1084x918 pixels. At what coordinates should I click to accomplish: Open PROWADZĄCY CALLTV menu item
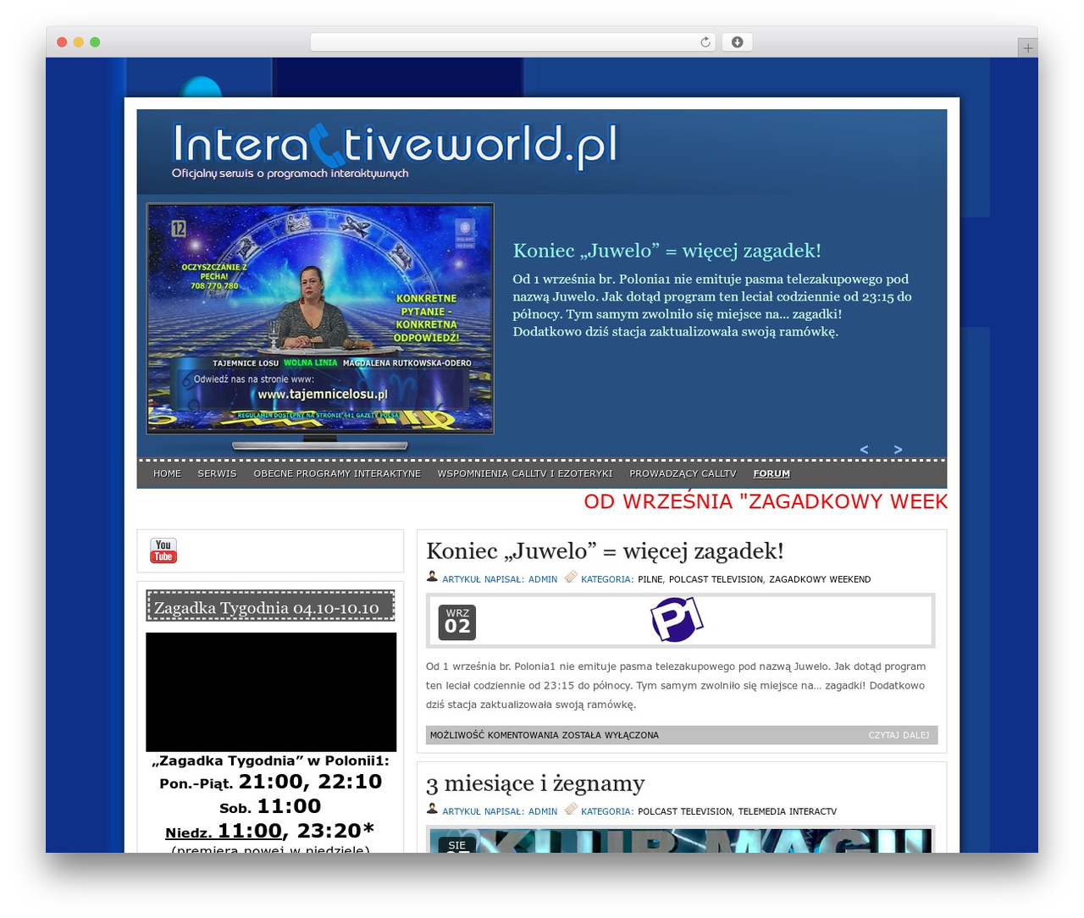tap(683, 474)
